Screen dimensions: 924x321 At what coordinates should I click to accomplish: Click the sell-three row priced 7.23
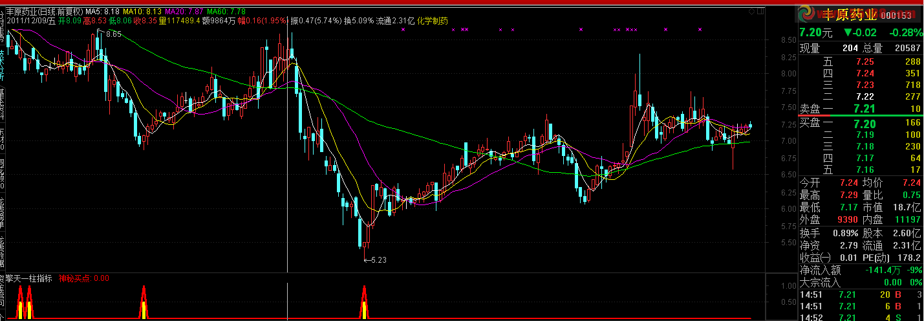861,85
